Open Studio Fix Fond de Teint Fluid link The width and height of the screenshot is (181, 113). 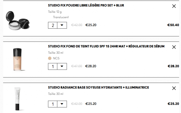(x=106, y=46)
